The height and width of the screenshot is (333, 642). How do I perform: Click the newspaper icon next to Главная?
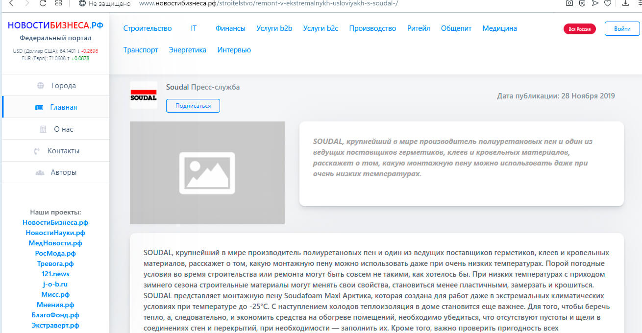[39, 107]
